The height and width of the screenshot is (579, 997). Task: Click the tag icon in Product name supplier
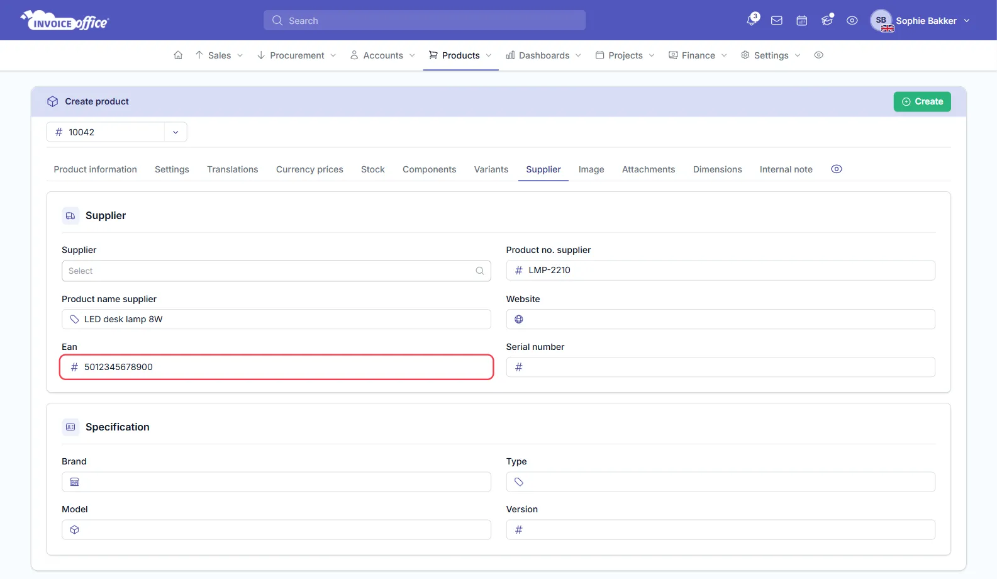point(74,319)
